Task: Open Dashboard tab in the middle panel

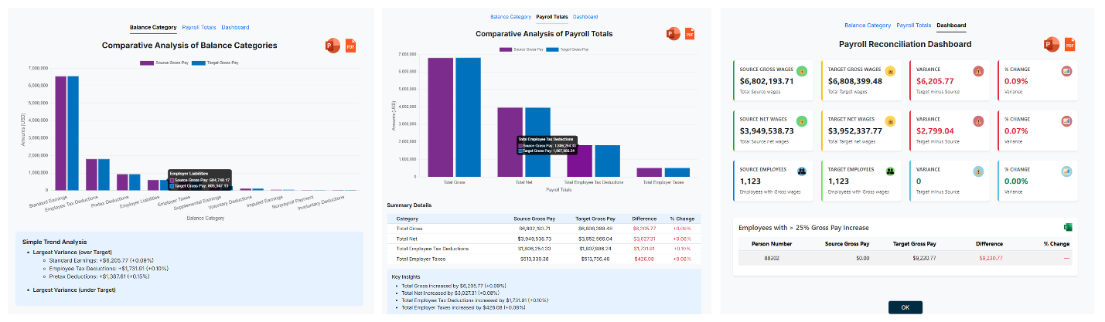Action: point(585,16)
